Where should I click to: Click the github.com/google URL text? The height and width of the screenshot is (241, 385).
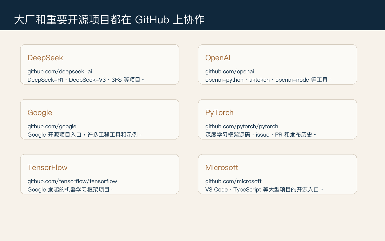(x=52, y=126)
